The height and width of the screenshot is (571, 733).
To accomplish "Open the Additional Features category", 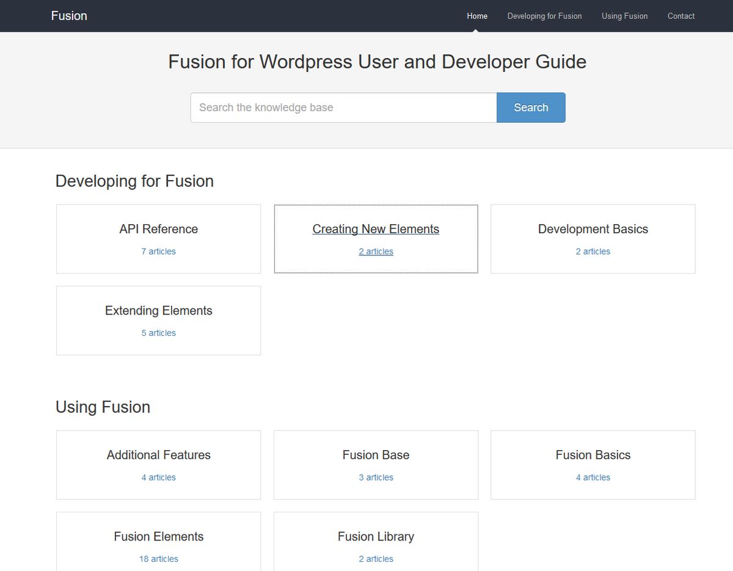I will 158,455.
